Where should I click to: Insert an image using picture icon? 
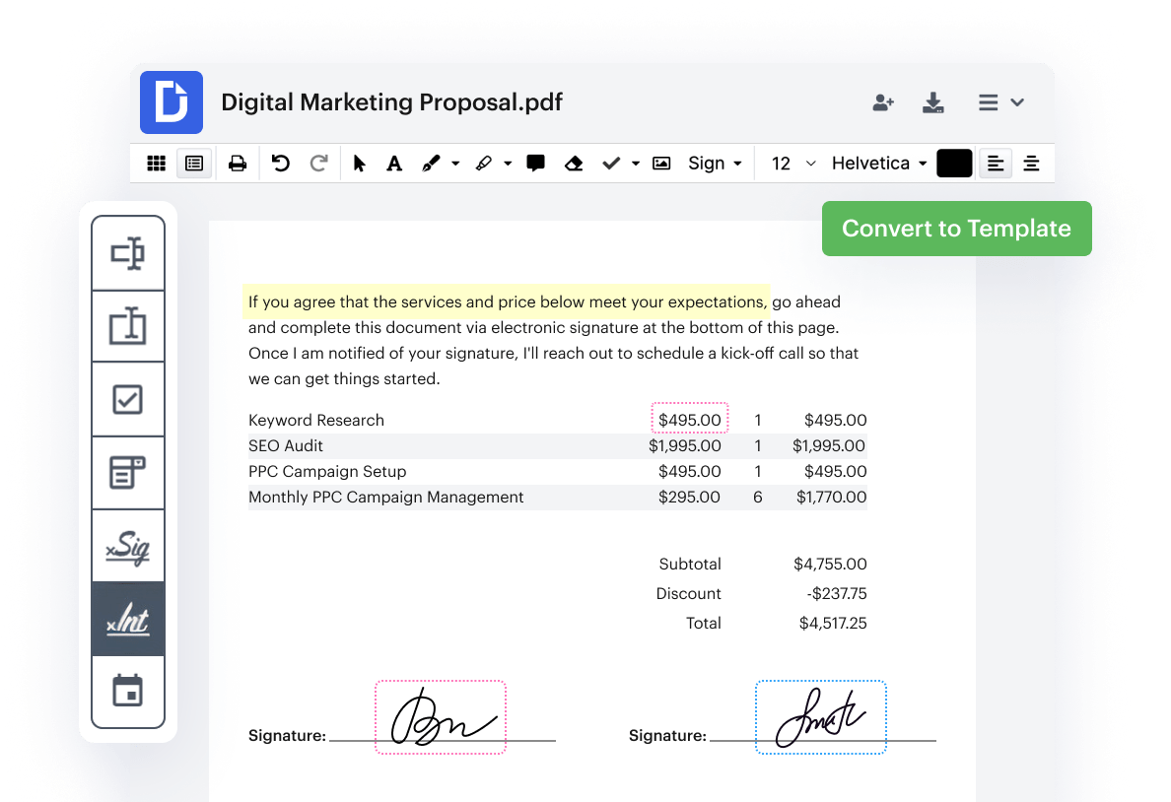click(x=661, y=164)
